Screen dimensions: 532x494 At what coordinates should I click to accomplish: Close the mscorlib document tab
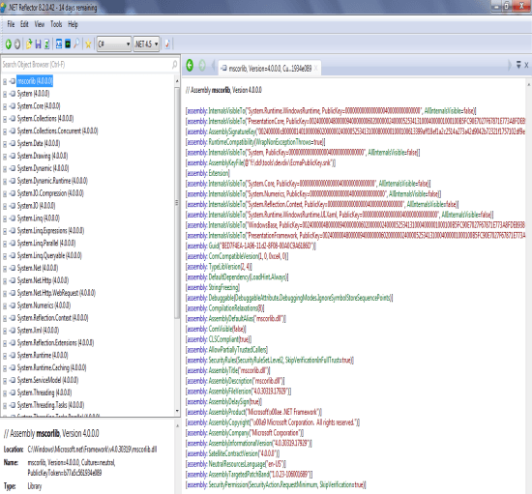pos(316,68)
